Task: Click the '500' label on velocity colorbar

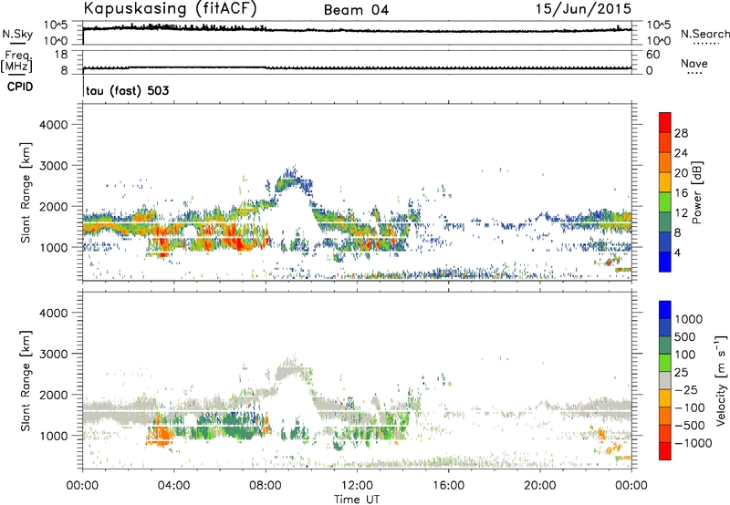Action: [685, 336]
